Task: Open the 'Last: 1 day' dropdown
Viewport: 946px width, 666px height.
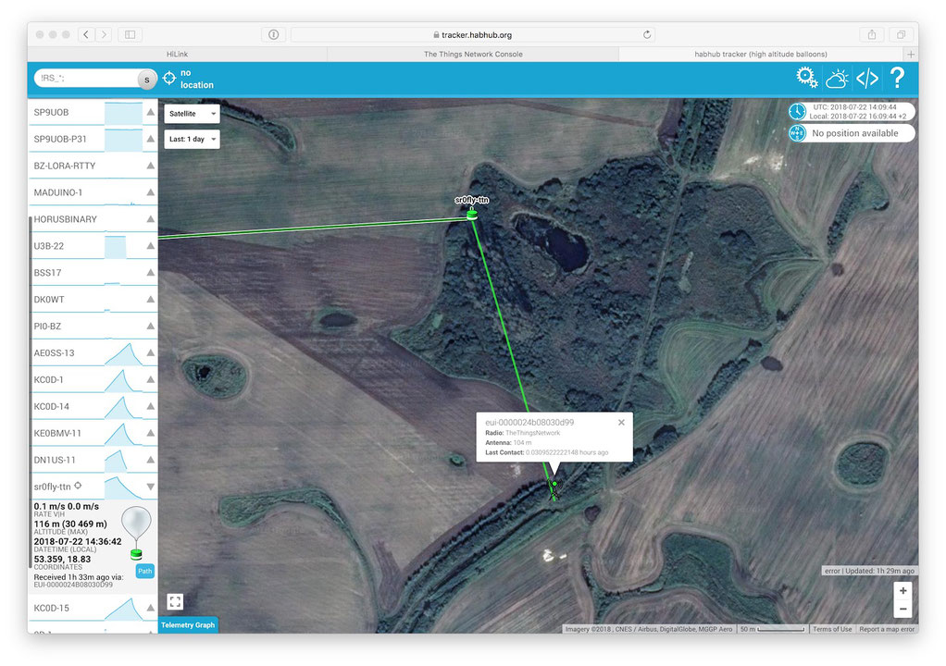Action: coord(192,140)
